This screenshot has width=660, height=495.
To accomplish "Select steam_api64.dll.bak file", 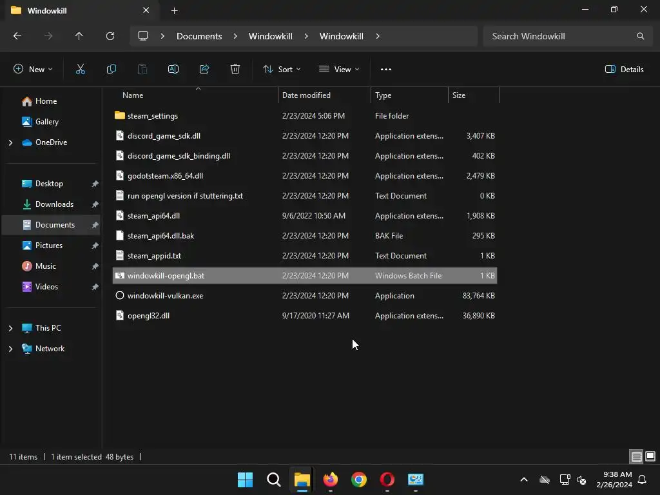I will (x=305, y=236).
